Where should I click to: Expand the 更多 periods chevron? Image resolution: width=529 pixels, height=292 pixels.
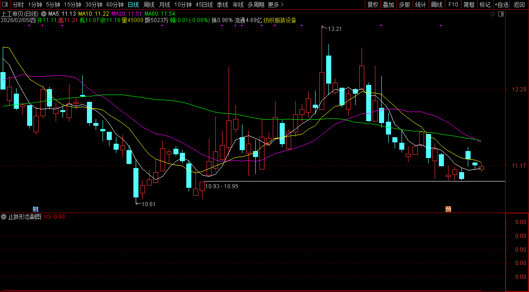[282, 5]
